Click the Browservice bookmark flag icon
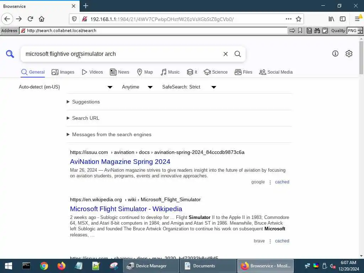Viewport: 364px width, 273px height. (300, 31)
